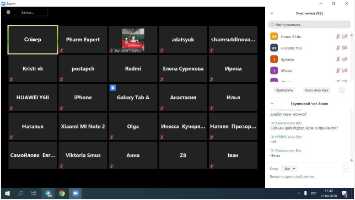This screenshot has width=355, height=200.
Task: Collapse the Zoom group chat chevron
Action: pyautogui.click(x=272, y=104)
